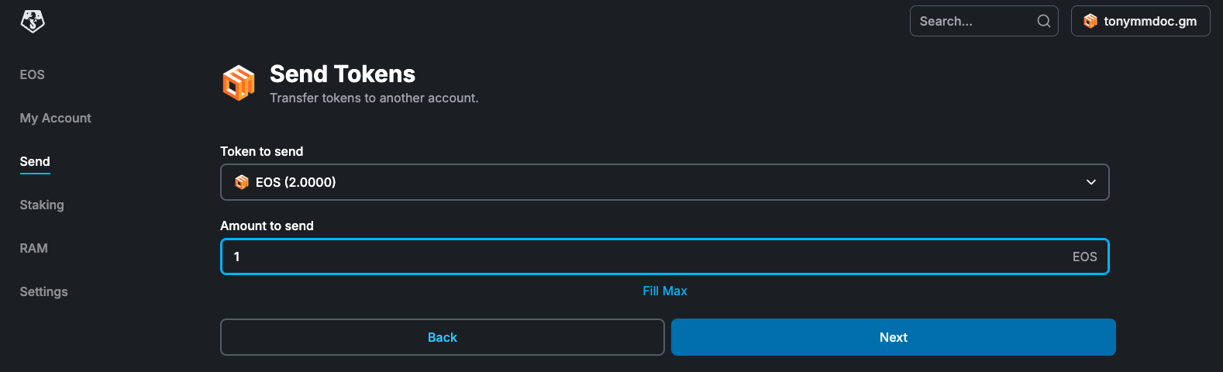Click the large EOS logo beside Send Tokens

[239, 83]
